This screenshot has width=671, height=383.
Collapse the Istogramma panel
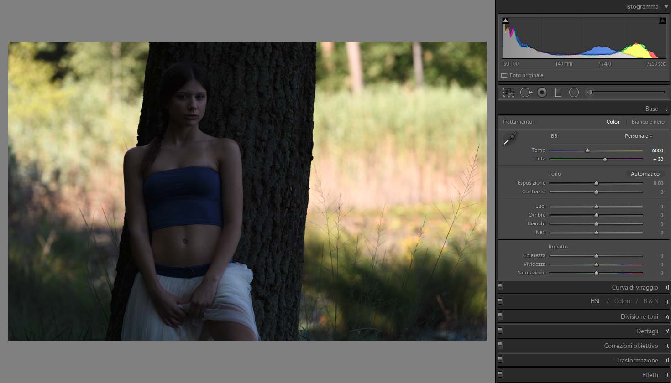pyautogui.click(x=666, y=7)
